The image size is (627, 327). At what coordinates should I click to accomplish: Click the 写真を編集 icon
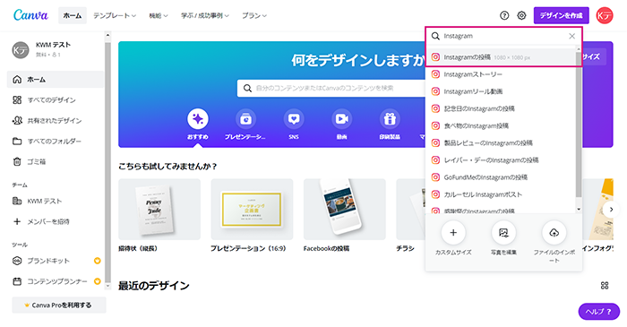503,233
